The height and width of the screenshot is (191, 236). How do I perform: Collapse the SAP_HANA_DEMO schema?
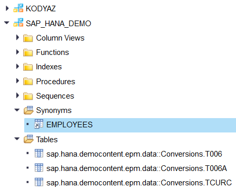7,23
